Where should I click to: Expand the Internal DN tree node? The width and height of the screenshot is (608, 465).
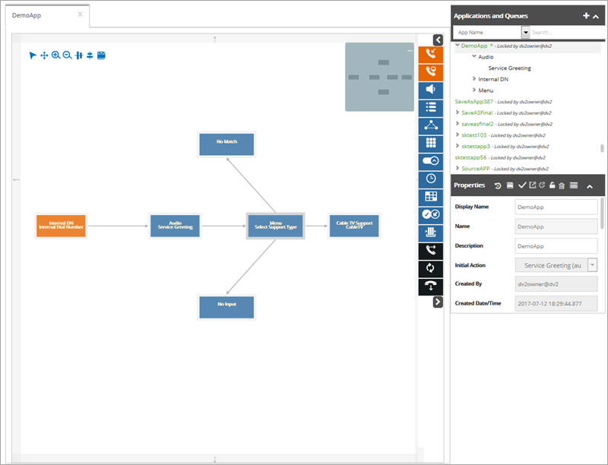[x=473, y=79]
